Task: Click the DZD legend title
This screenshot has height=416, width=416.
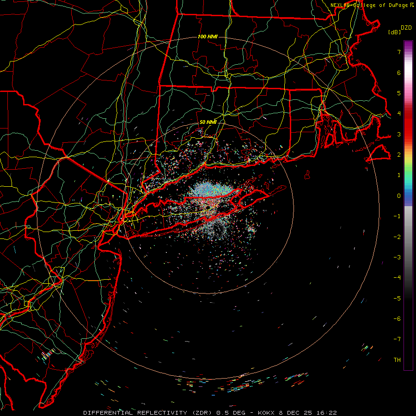Action: click(406, 28)
